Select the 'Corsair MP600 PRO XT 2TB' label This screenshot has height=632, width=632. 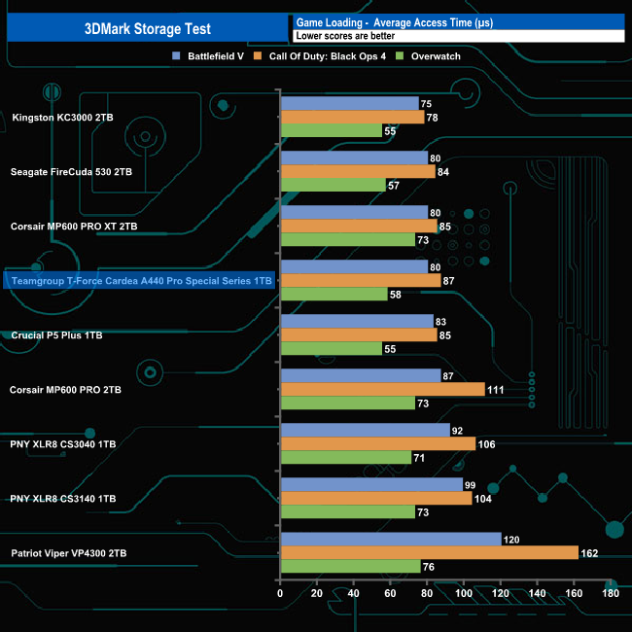74,227
